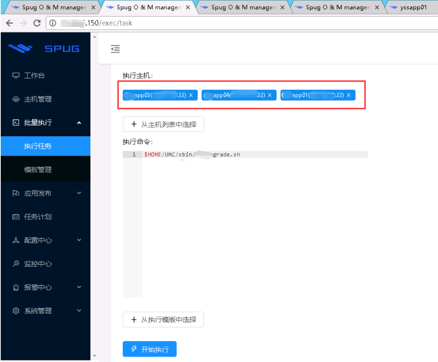This screenshot has width=438, height=362.
Task: Click the 执行命令 label
Action: tap(138, 142)
